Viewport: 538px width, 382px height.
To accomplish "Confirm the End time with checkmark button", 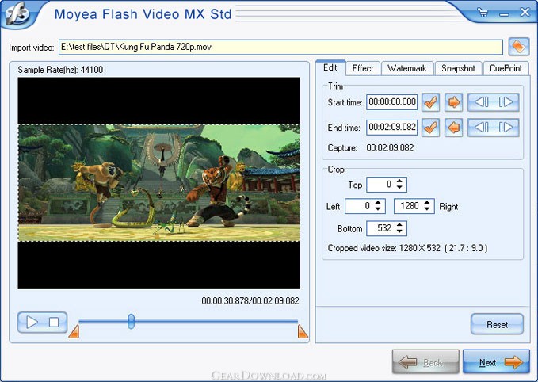I will point(430,128).
